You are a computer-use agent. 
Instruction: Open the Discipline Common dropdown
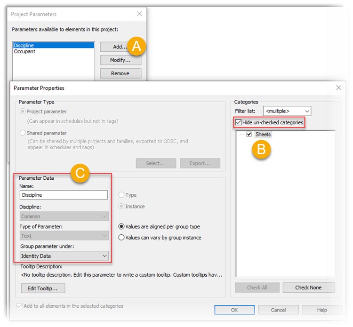[64, 216]
